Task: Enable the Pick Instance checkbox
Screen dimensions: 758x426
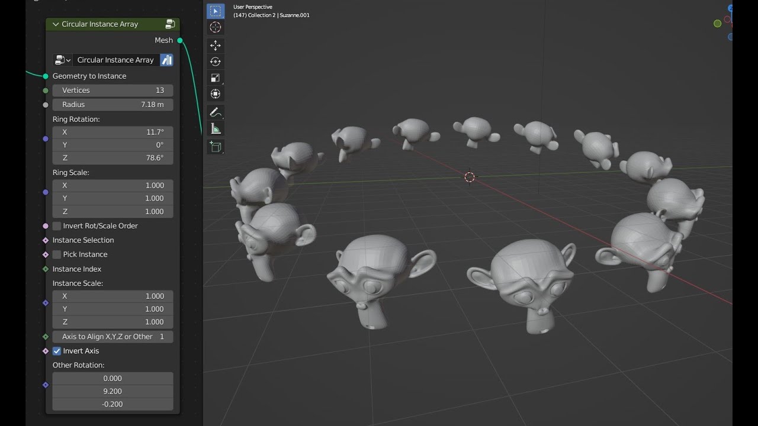Action: pos(57,254)
